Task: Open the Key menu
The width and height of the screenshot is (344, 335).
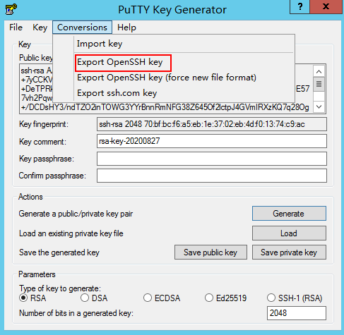Action: (40, 28)
